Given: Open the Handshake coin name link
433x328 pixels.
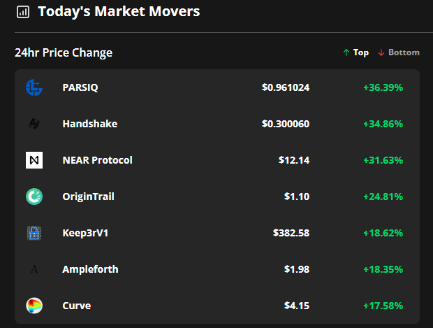Looking at the screenshot, I should [90, 124].
